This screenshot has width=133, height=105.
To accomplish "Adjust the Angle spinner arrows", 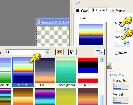I will point(125,28).
